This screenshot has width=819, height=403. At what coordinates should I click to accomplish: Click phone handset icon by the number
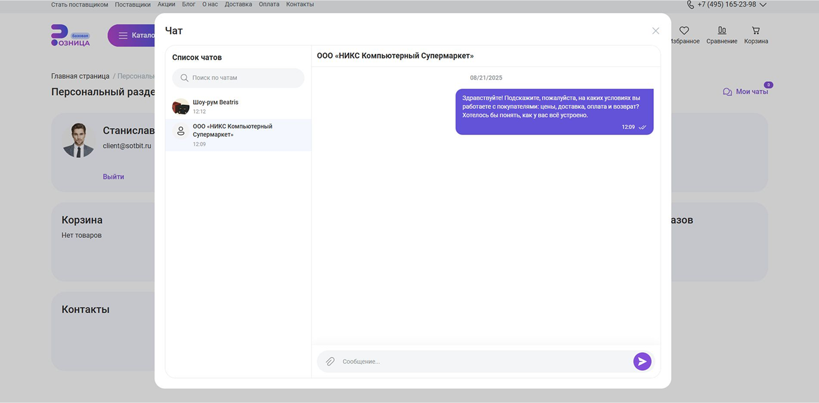click(690, 4)
